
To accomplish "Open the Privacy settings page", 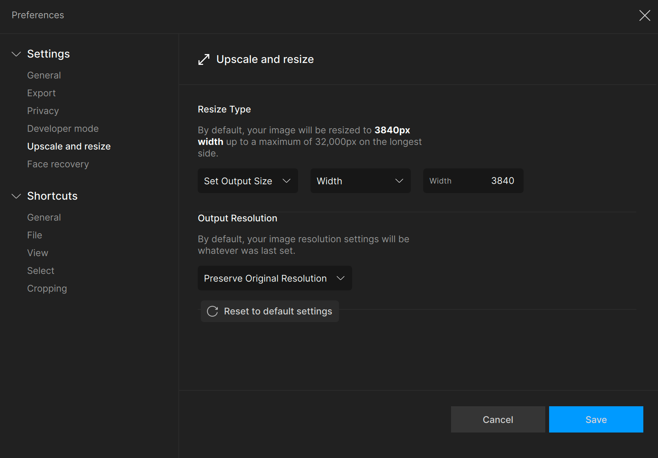I will coord(43,111).
